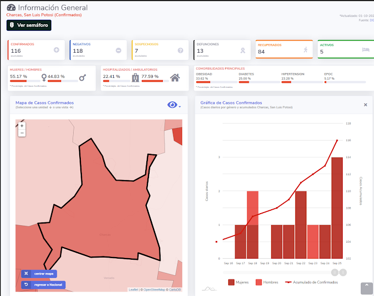374x296 pixels.
Task: Click the 55.17 % women percentage
Action: coord(18,76)
